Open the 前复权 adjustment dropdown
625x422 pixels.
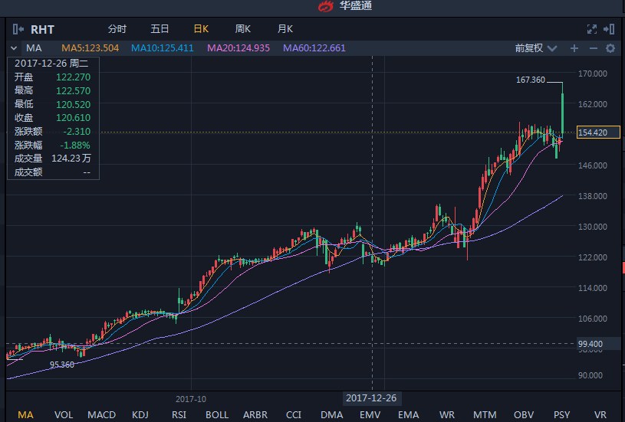pos(534,48)
